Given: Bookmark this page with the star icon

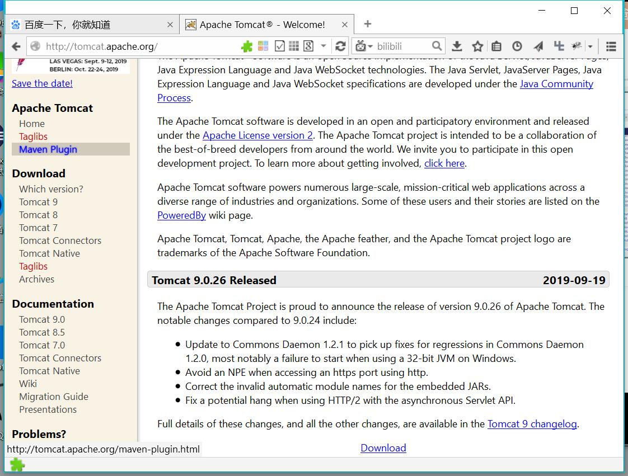Looking at the screenshot, I should click(477, 45).
